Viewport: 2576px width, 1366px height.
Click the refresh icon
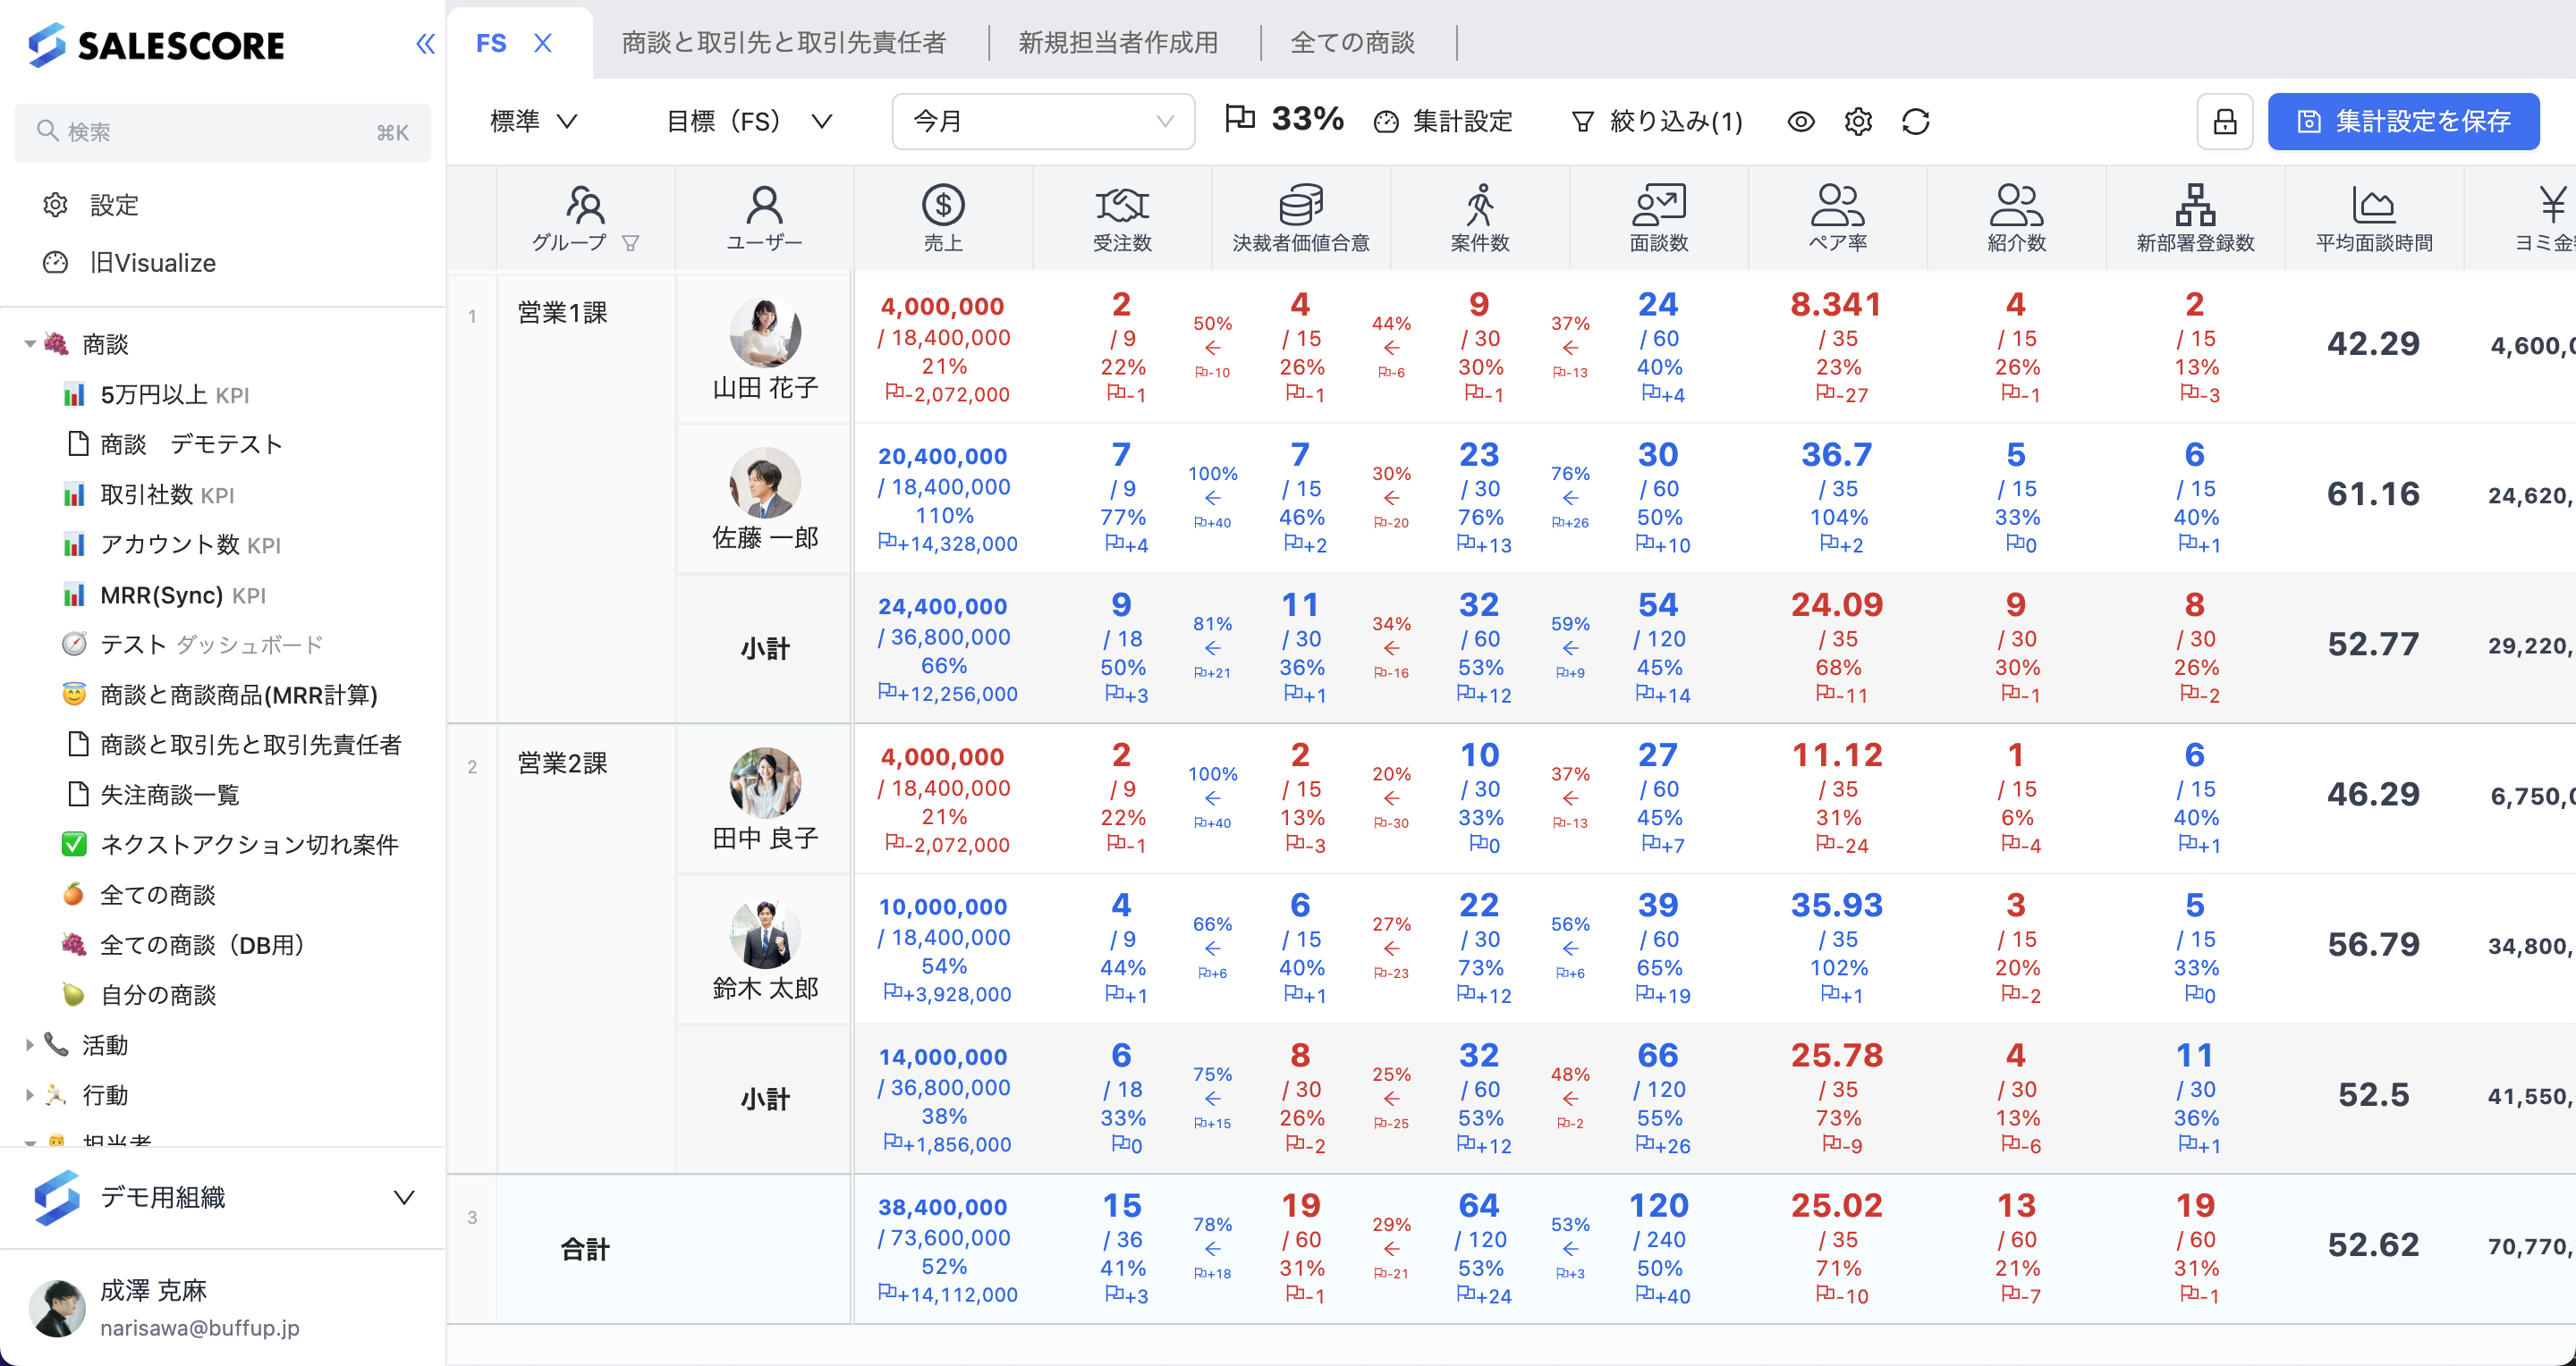coord(1915,122)
